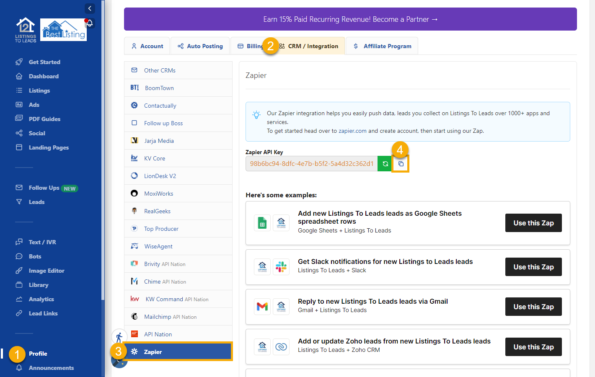Click the Google Sheets icon
The width and height of the screenshot is (595, 377).
click(x=262, y=223)
